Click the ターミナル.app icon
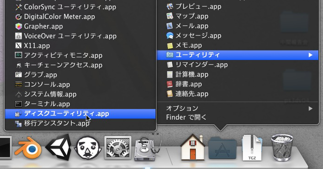This screenshot has width=323, height=169. 19,104
